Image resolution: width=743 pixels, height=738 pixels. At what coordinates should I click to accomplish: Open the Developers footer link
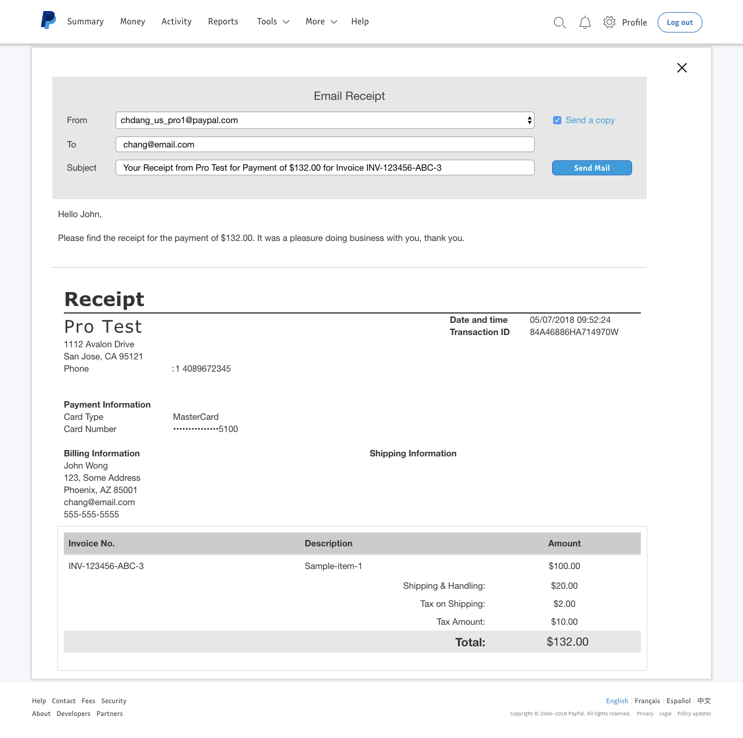coord(74,714)
